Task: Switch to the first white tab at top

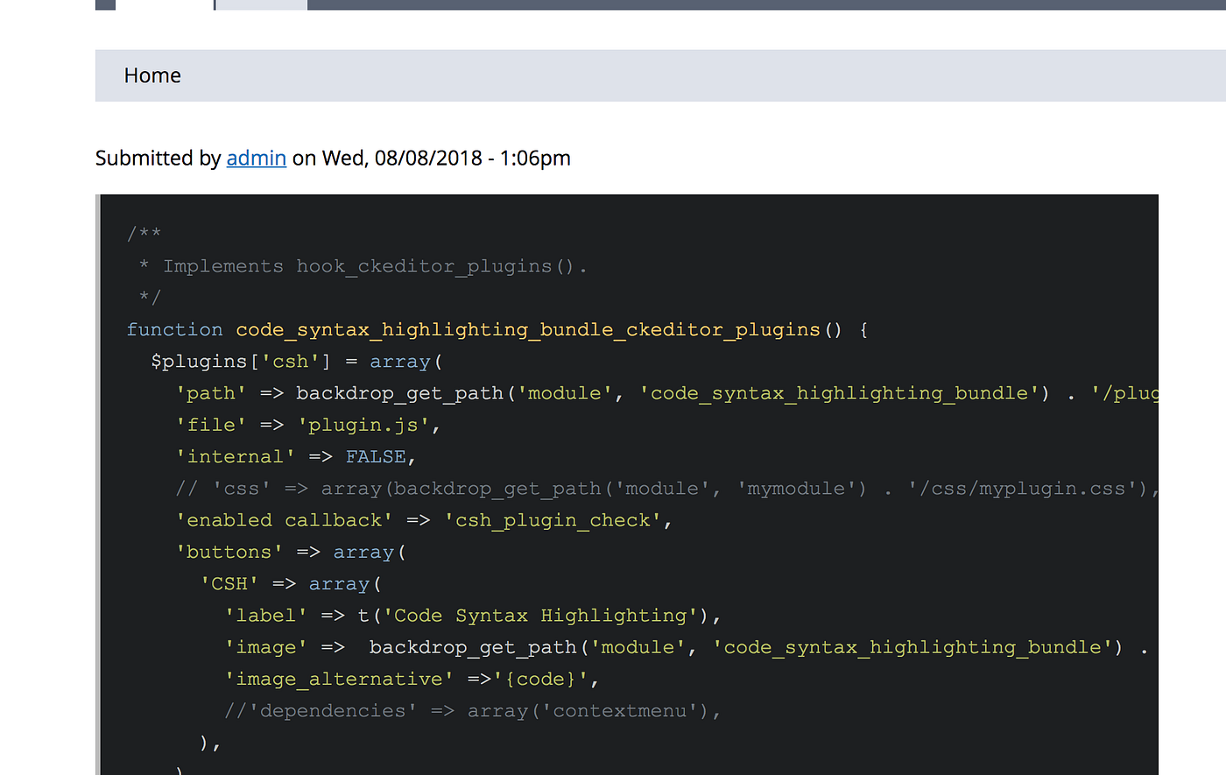Action: point(165,4)
